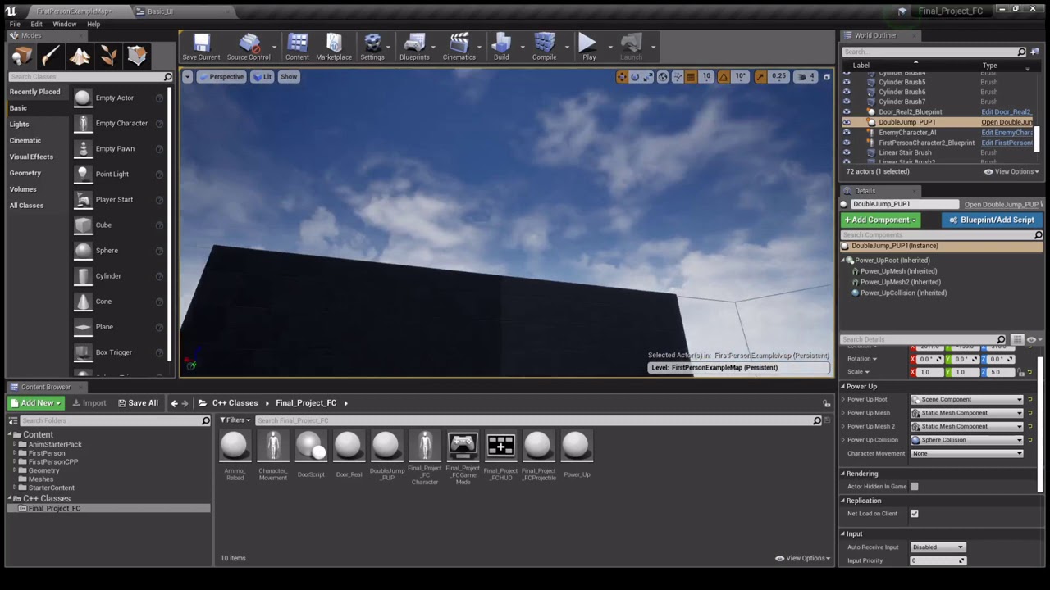Open the Auto Receive Input dropdown
This screenshot has height=590, width=1050.
pyautogui.click(x=938, y=547)
